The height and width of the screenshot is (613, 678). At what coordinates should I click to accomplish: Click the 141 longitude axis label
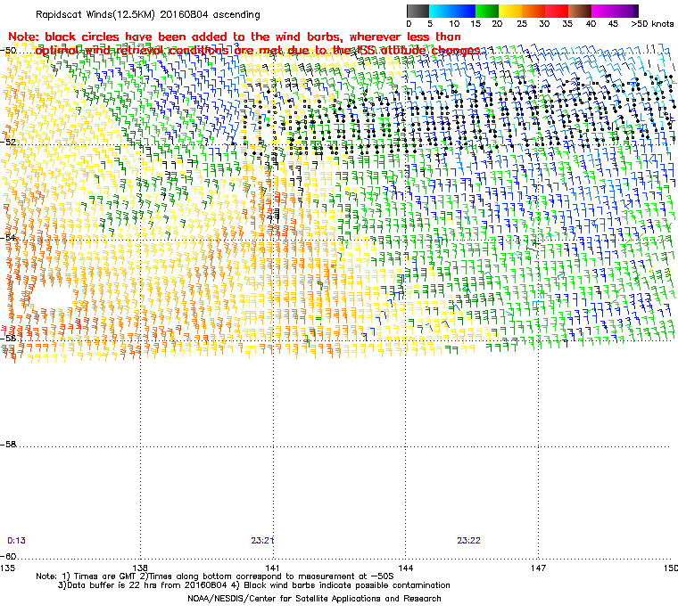(x=272, y=568)
